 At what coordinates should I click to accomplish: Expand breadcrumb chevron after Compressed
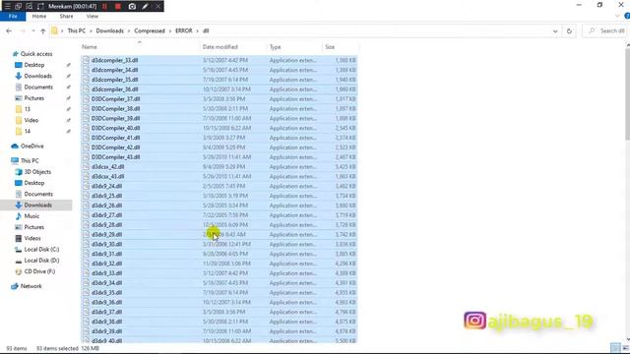coord(170,30)
